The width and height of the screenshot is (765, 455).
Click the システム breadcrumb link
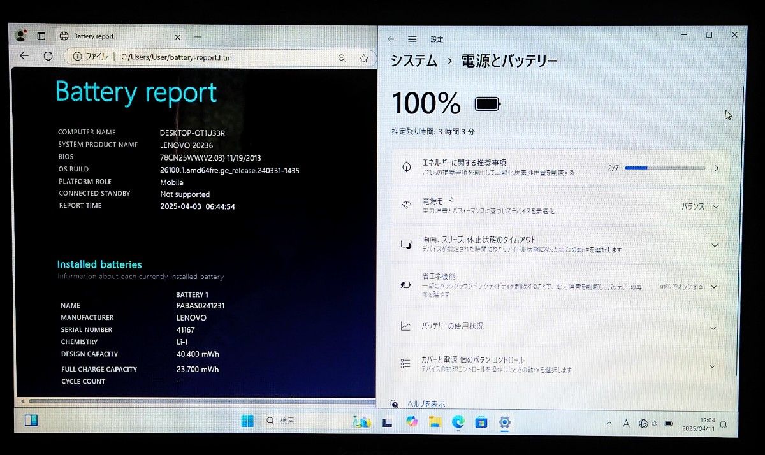pos(414,61)
